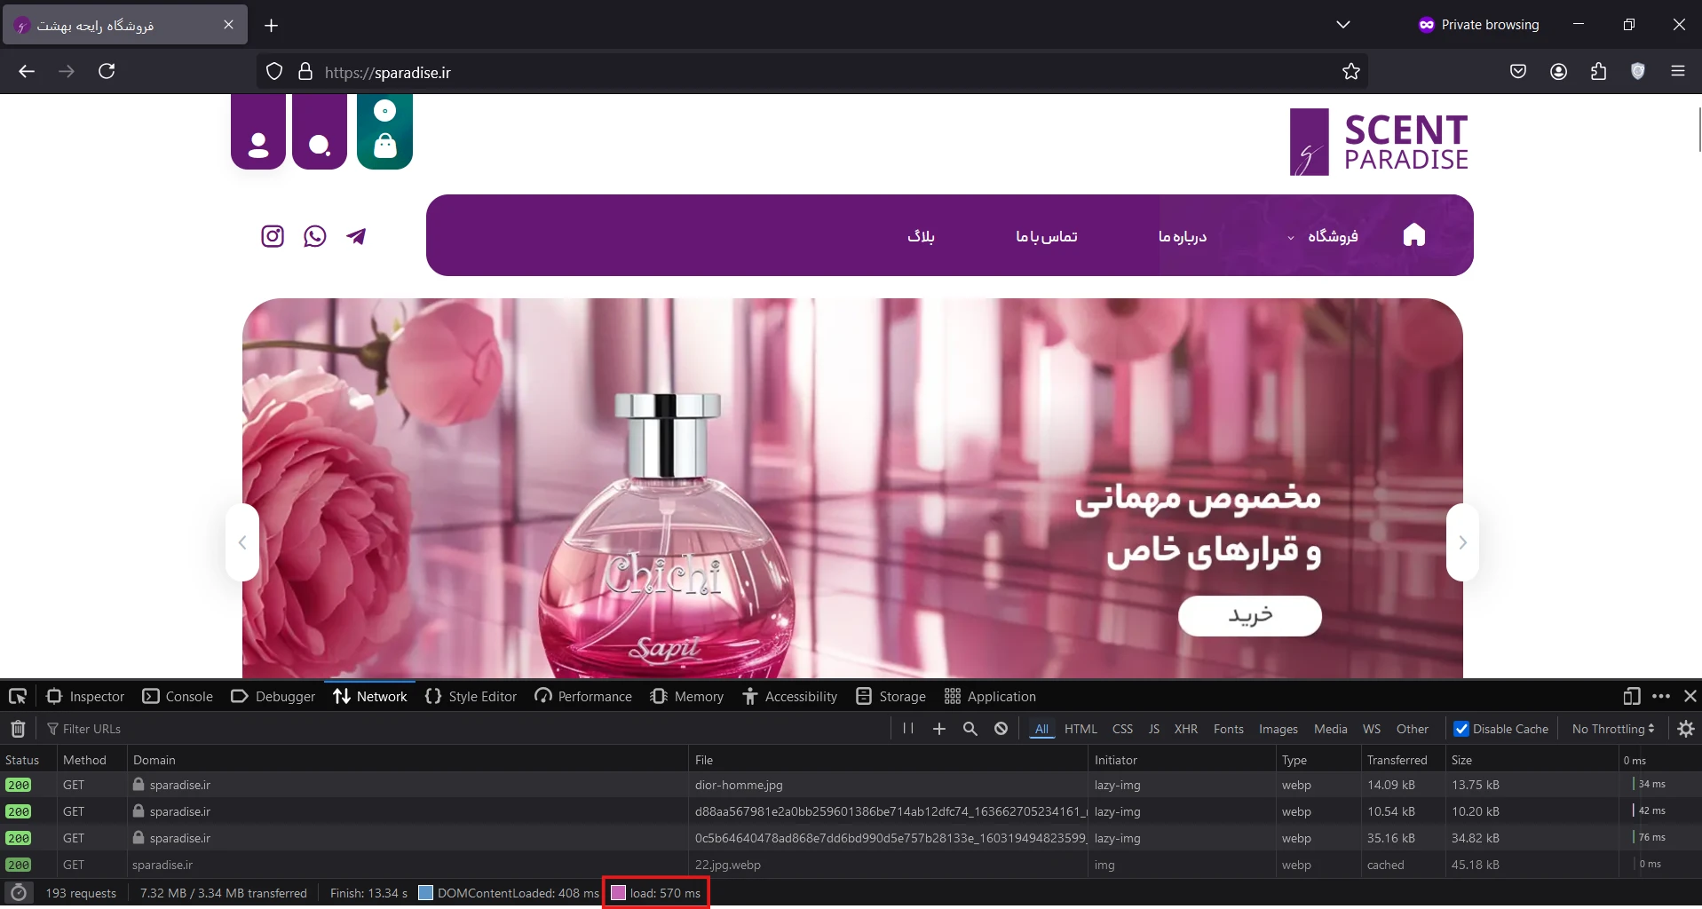Image resolution: width=1702 pixels, height=909 pixels.
Task: Pause network log recording
Action: click(908, 728)
